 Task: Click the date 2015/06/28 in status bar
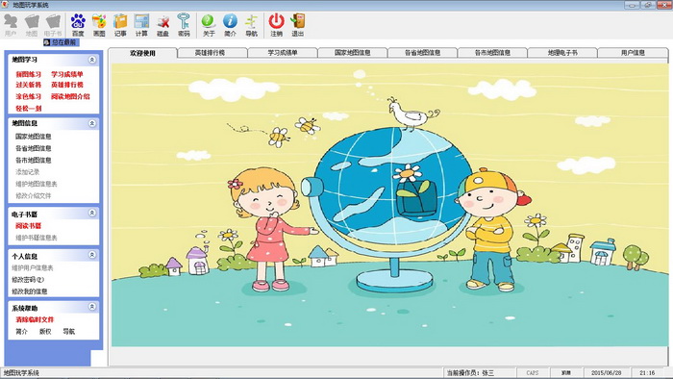coord(606,373)
